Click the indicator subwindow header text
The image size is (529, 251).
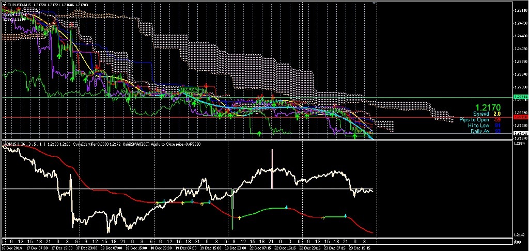click(x=102, y=144)
